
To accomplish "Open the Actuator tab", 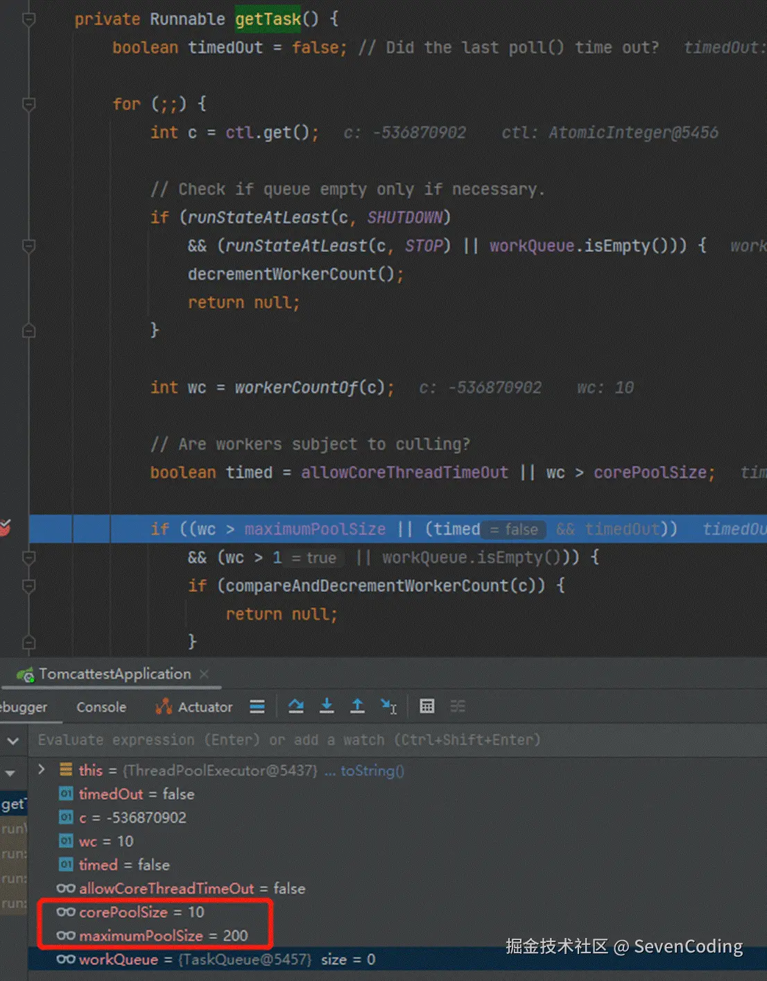I will click(x=203, y=706).
